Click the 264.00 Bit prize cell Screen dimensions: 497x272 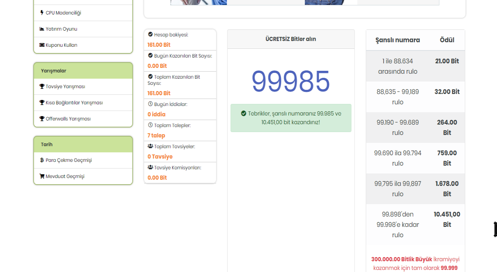tap(447, 128)
